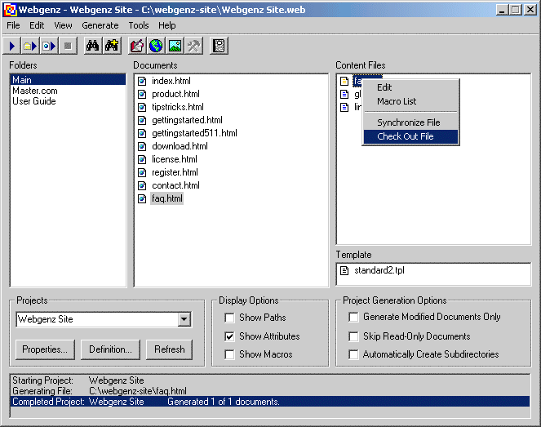Click the faq.html document icon
541x427 pixels.
(142, 199)
